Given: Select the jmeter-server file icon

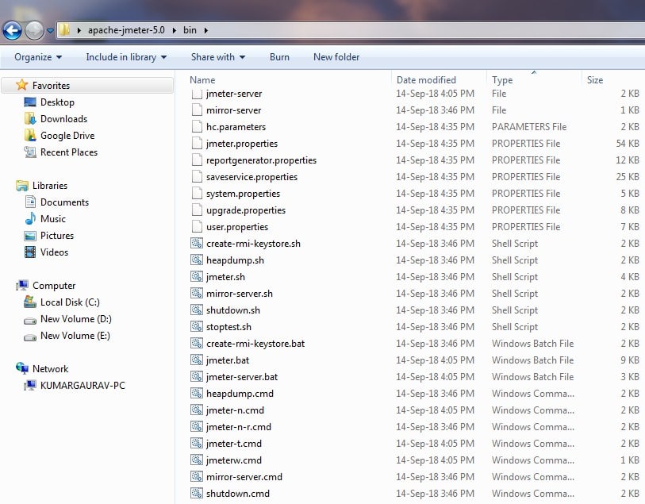Looking at the screenshot, I should (x=197, y=94).
